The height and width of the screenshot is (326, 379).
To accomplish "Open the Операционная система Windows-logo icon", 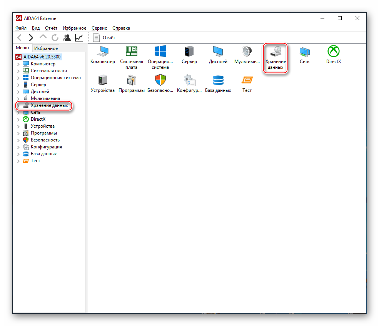I will (160, 57).
